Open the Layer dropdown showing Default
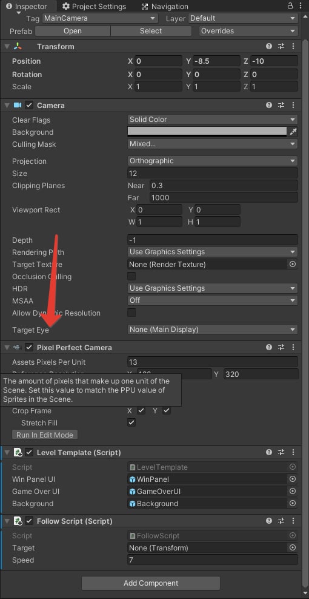The height and width of the screenshot is (599, 309). click(243, 18)
